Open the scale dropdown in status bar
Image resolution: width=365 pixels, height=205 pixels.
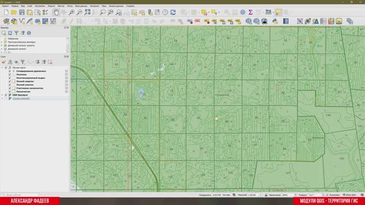[x=261, y=195]
